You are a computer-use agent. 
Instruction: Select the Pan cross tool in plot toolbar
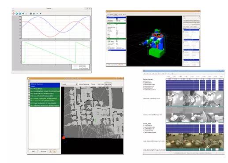pyautogui.click(x=23, y=14)
